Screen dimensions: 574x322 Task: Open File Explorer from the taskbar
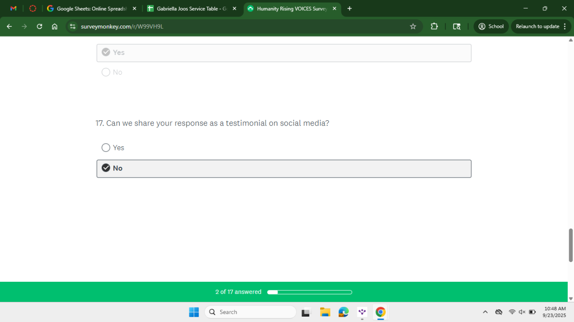tap(325, 312)
